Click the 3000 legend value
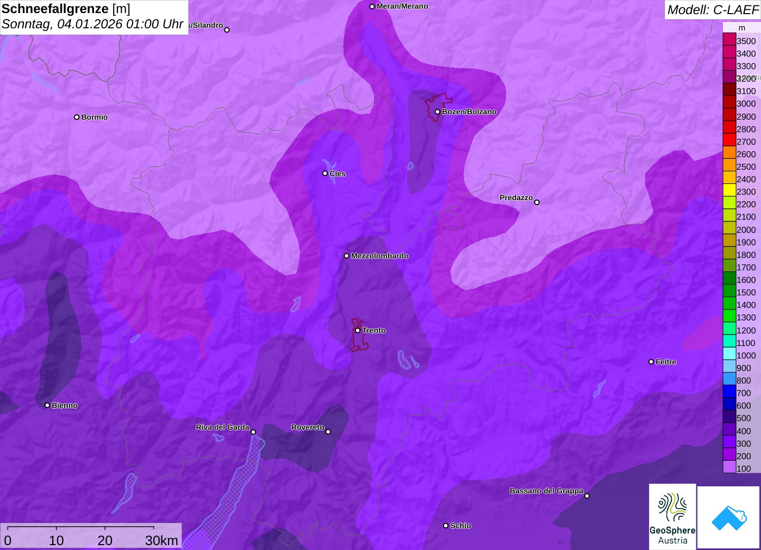The image size is (761, 550). pos(746,104)
